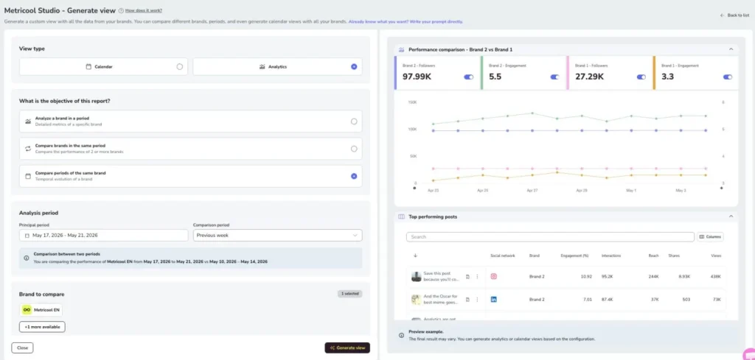Go Back to list

coord(735,15)
